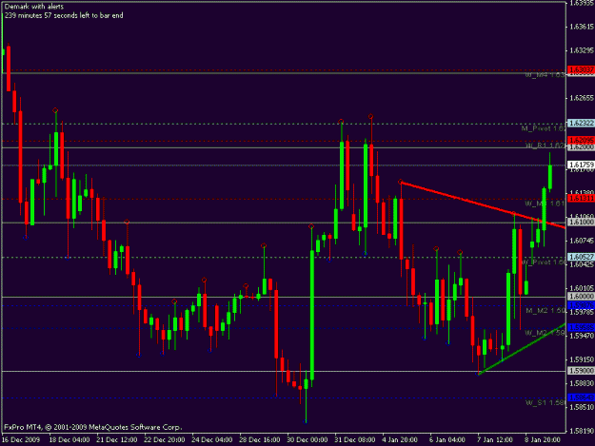The width and height of the screenshot is (595, 446).
Task: Click the blue price tag beside W_M2 line
Action: tap(581, 327)
